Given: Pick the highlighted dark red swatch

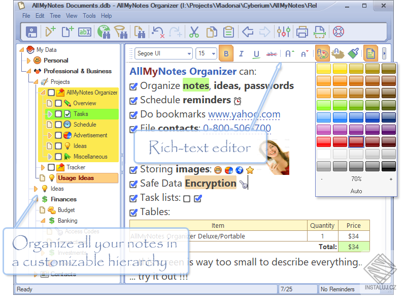Looking at the screenshot, I should [356, 142].
